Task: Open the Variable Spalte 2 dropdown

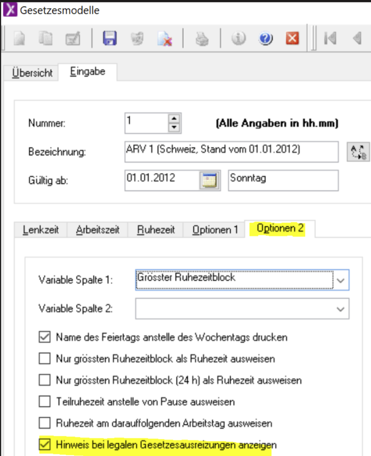Action: click(340, 309)
